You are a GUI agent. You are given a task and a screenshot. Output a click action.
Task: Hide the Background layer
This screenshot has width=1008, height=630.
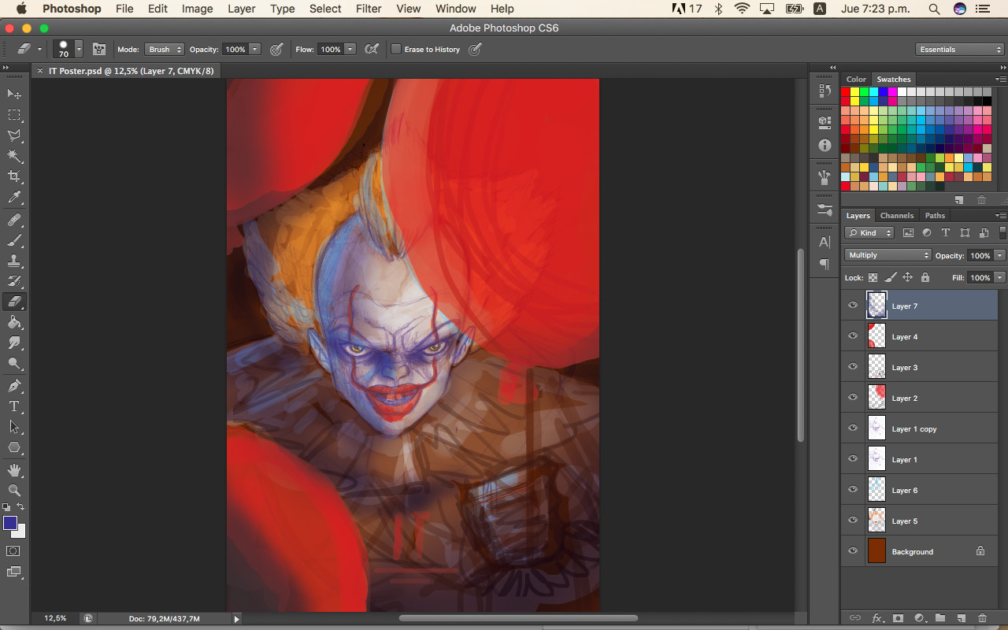[853, 551]
